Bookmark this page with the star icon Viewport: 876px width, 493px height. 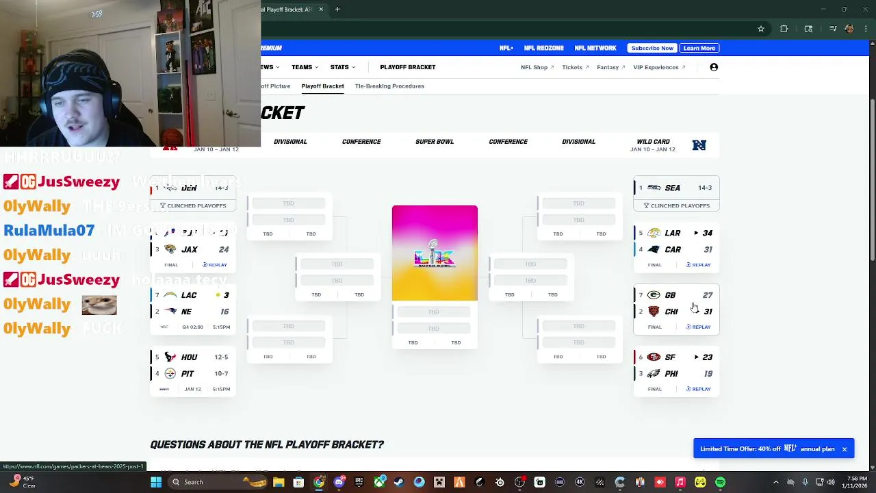(760, 29)
